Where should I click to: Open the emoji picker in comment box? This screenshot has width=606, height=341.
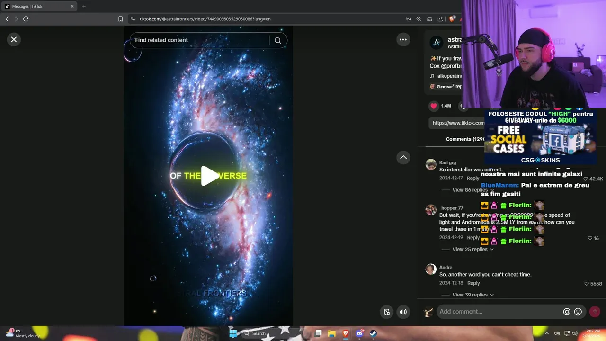pos(578,312)
